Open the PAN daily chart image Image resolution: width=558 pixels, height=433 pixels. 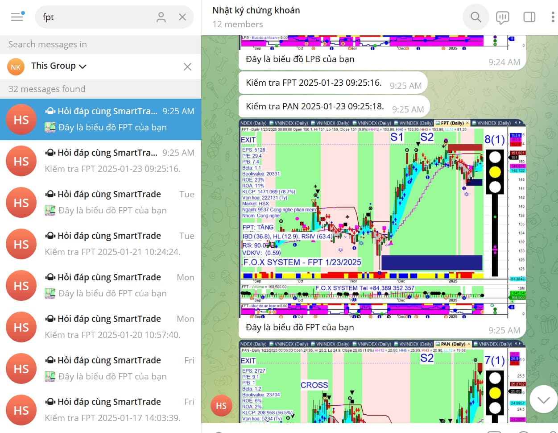[383, 382]
